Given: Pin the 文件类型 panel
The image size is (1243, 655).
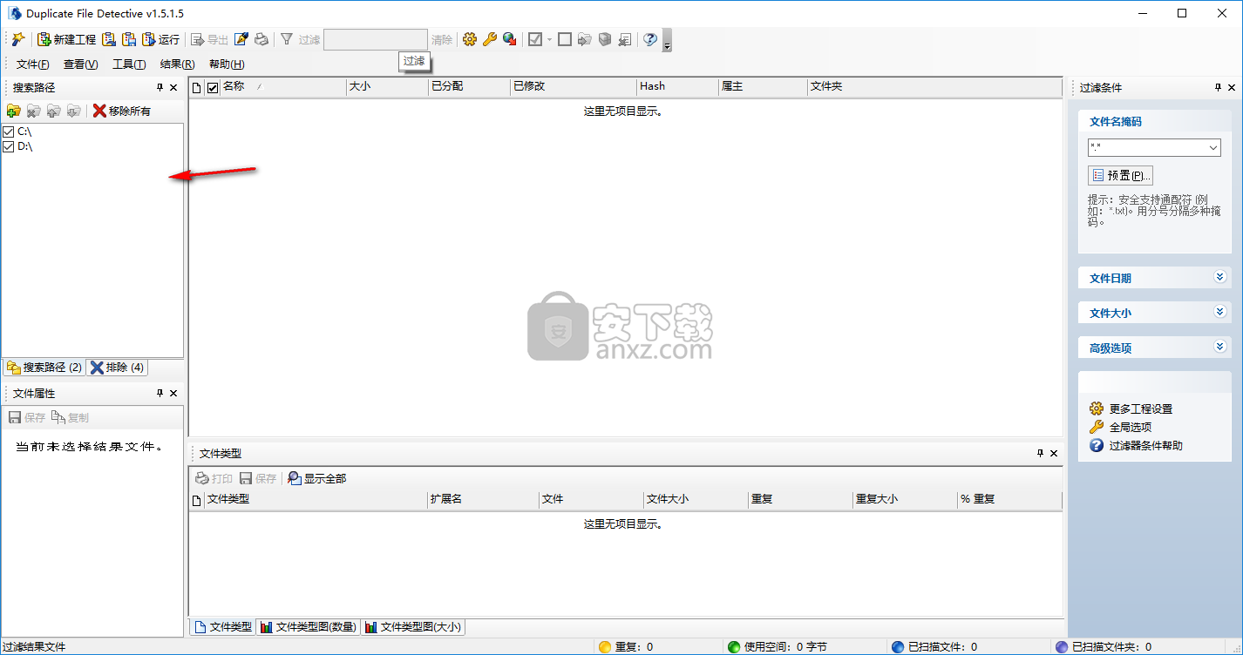Looking at the screenshot, I should pyautogui.click(x=1040, y=454).
